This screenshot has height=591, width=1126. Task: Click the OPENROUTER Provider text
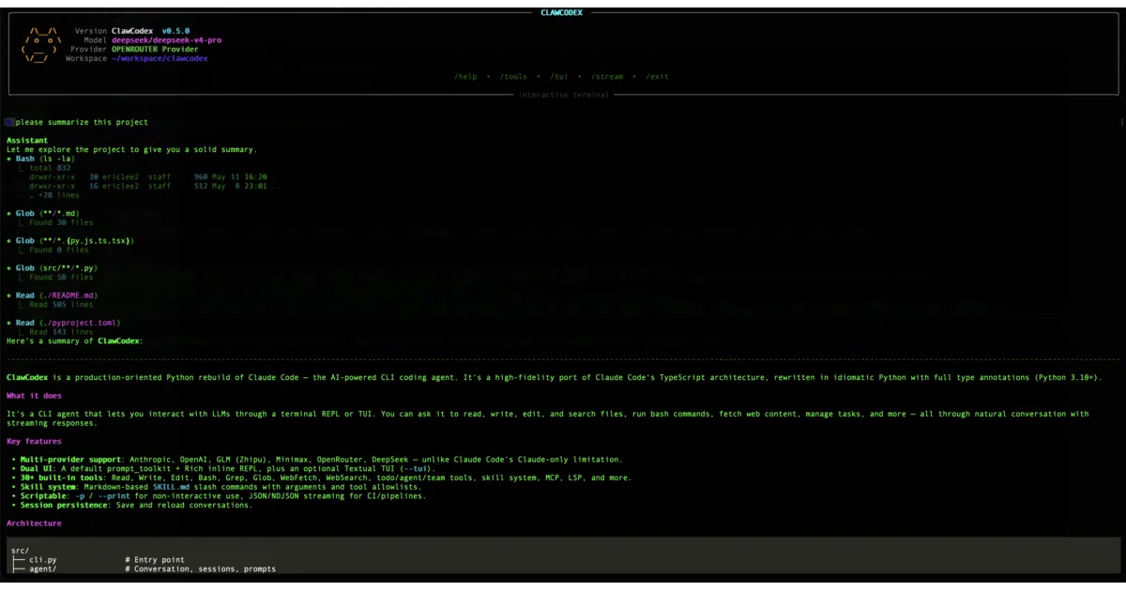click(155, 49)
